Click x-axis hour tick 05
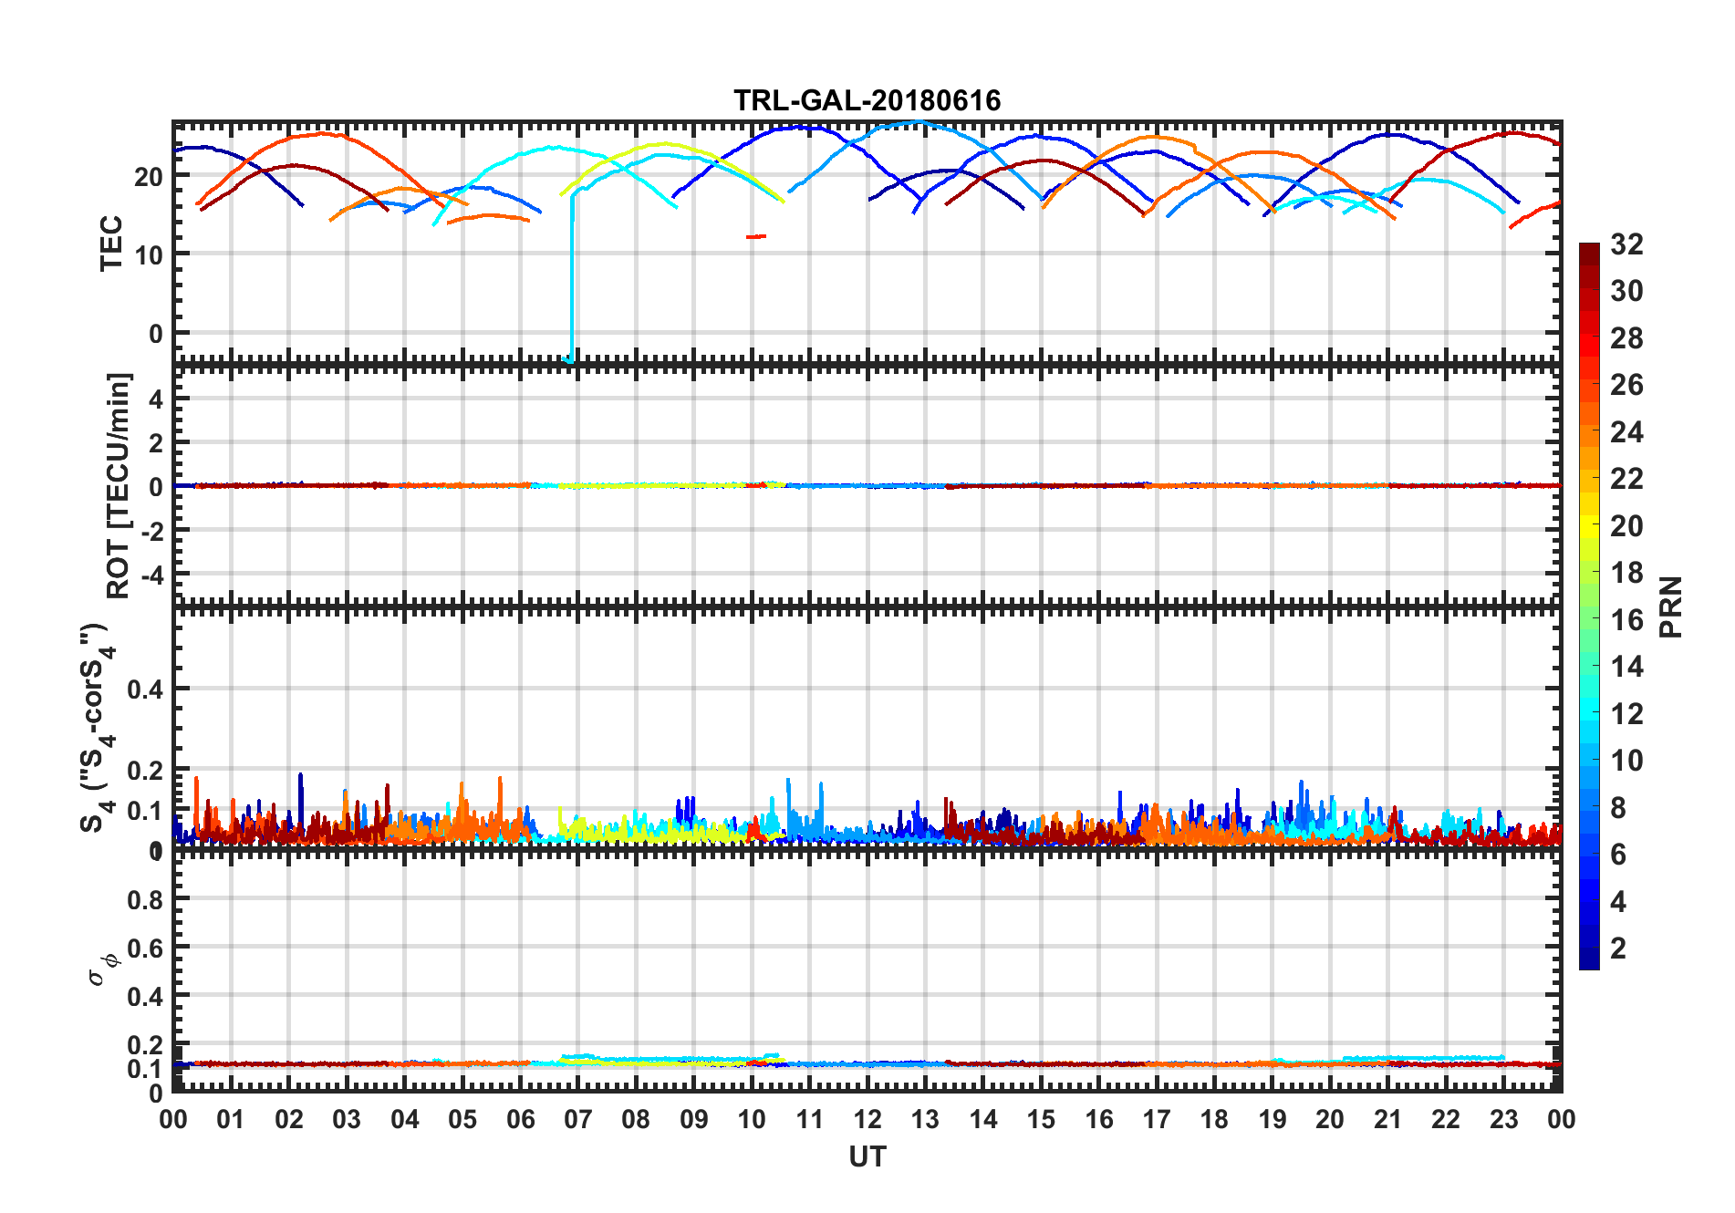 (462, 1119)
